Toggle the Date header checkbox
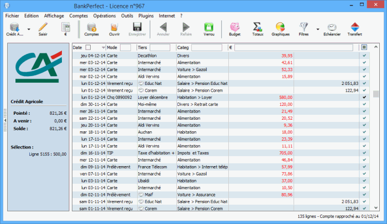 click(88, 47)
